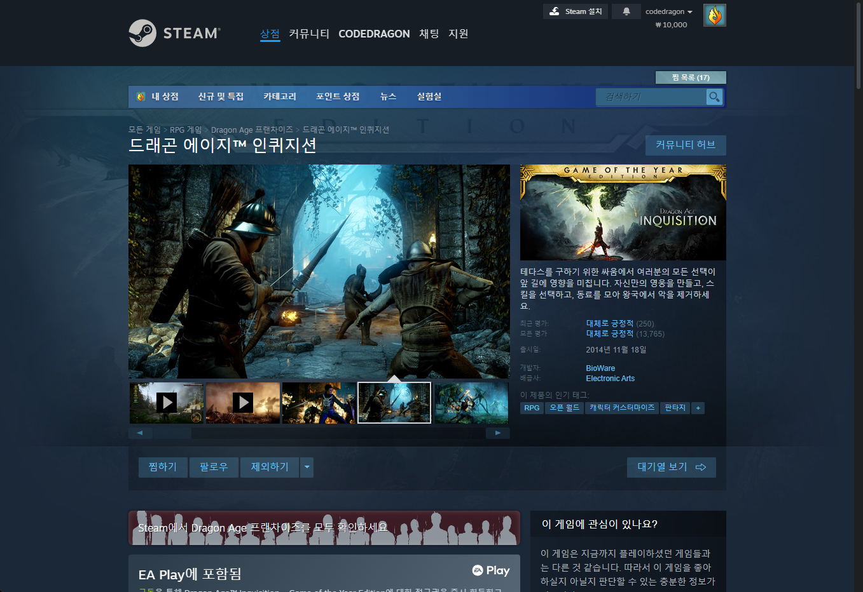This screenshot has width=863, height=592.
Task: Open the 지원 top tab
Action: click(x=459, y=34)
